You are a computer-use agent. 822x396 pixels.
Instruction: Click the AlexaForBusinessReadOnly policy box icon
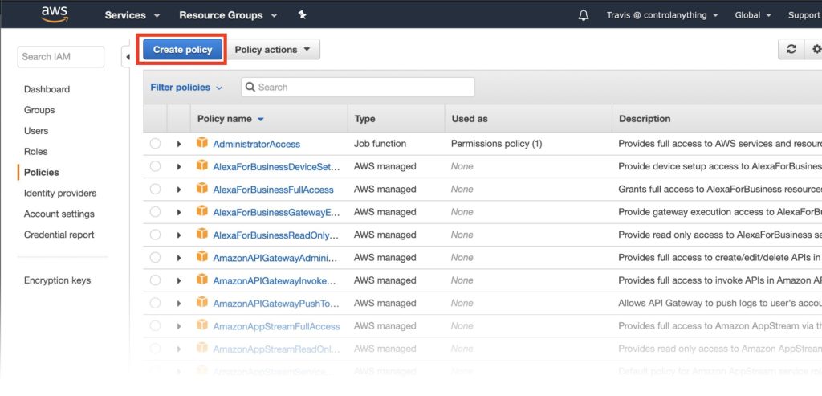[201, 235]
